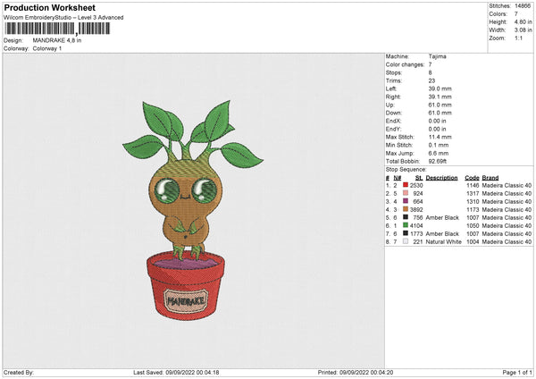Click the "EndX:" label
The image size is (536, 379).
[393, 121]
